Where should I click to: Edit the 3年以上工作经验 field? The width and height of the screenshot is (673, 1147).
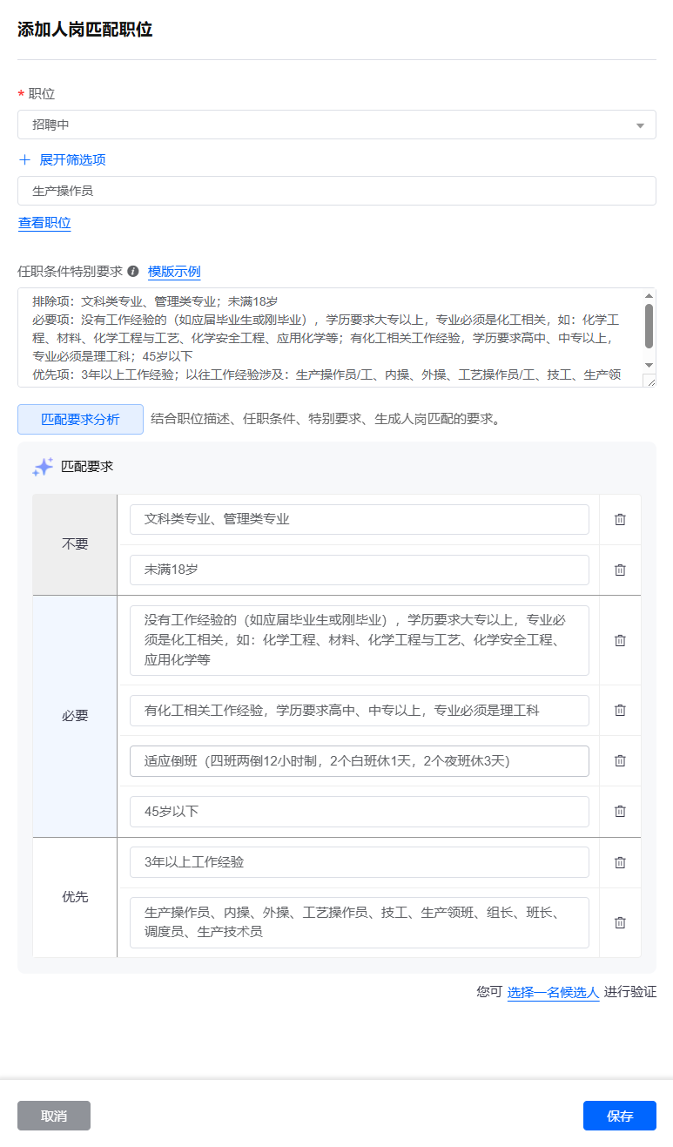360,862
